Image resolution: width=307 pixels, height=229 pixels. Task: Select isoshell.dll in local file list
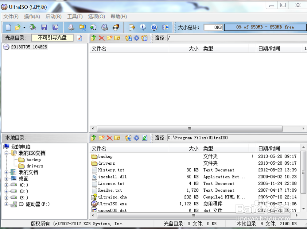pos(112,177)
